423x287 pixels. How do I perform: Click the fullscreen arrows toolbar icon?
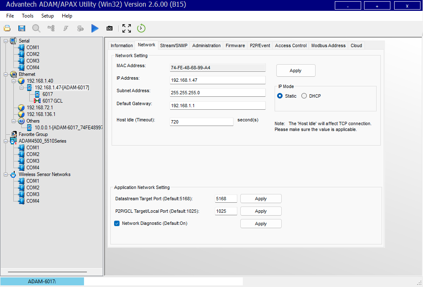click(127, 28)
